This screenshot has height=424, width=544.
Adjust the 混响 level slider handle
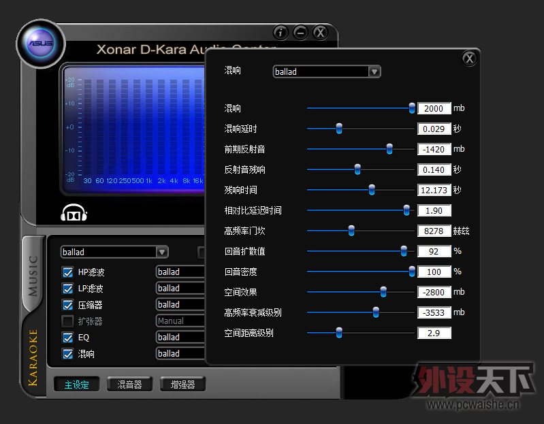pos(411,108)
